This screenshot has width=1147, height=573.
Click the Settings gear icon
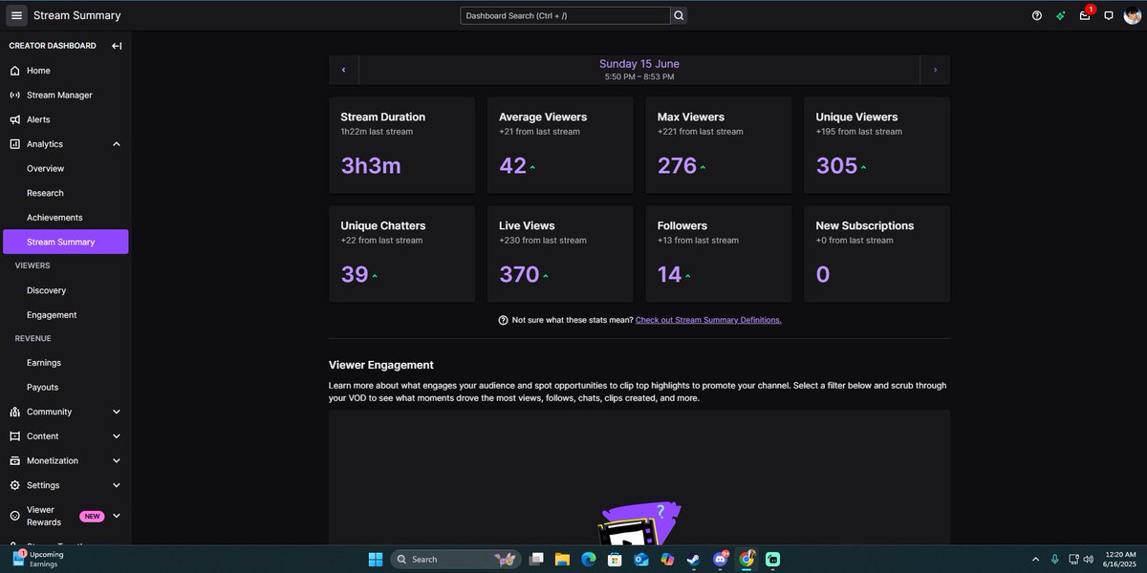[14, 485]
